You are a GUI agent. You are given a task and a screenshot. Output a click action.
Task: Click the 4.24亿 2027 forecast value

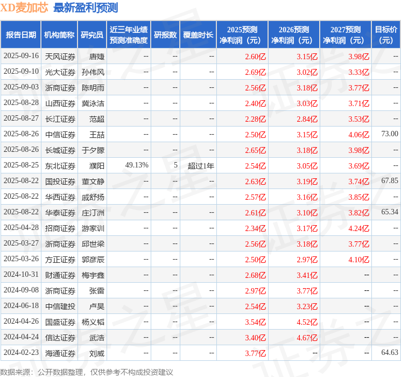coord(359,228)
